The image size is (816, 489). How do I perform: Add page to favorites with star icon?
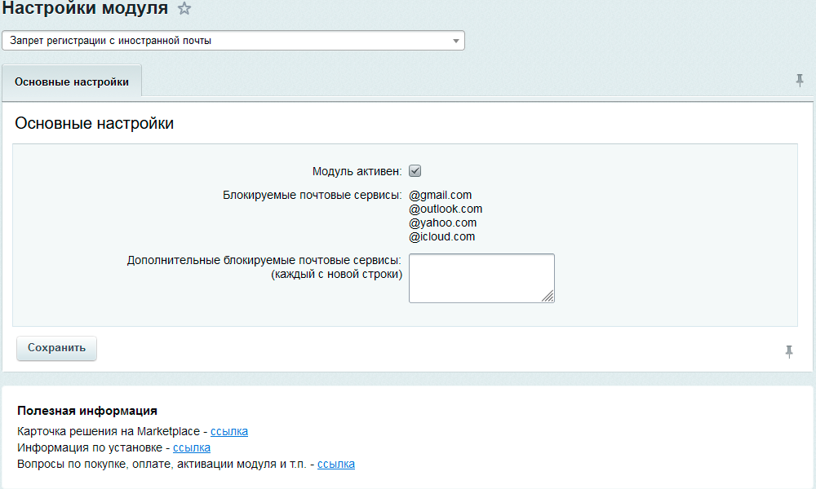coord(185,10)
